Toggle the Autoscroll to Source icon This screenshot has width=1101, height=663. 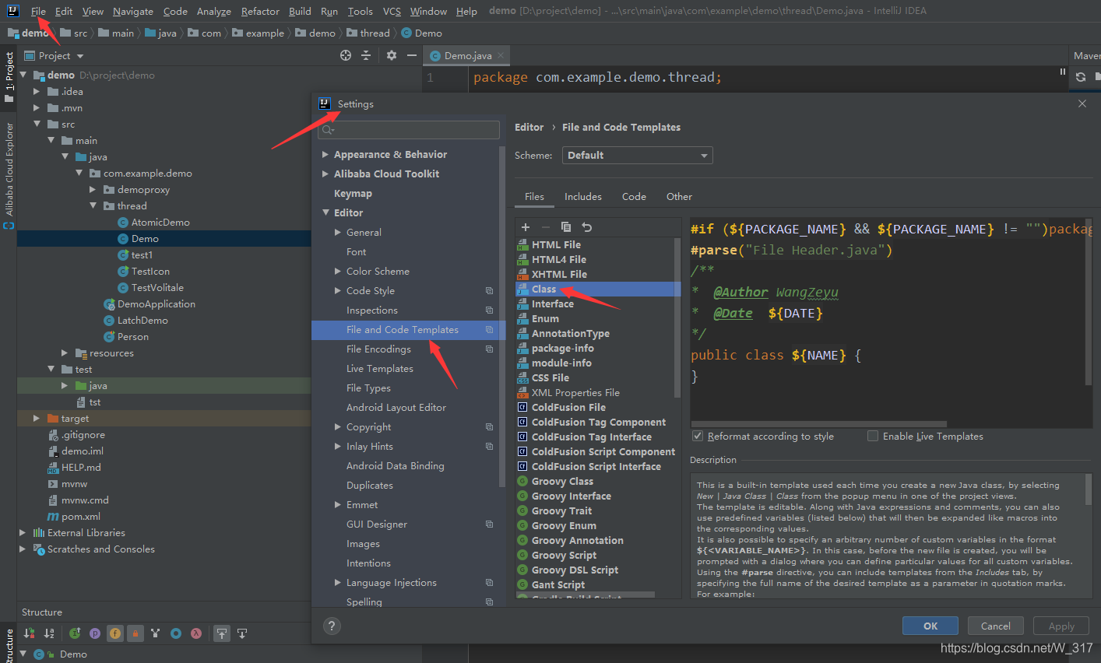point(222,633)
